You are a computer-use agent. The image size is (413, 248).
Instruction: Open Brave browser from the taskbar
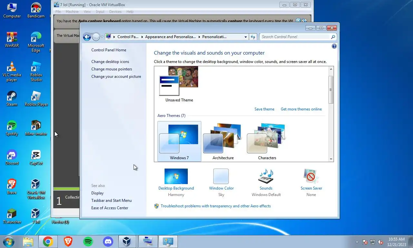click(x=68, y=242)
